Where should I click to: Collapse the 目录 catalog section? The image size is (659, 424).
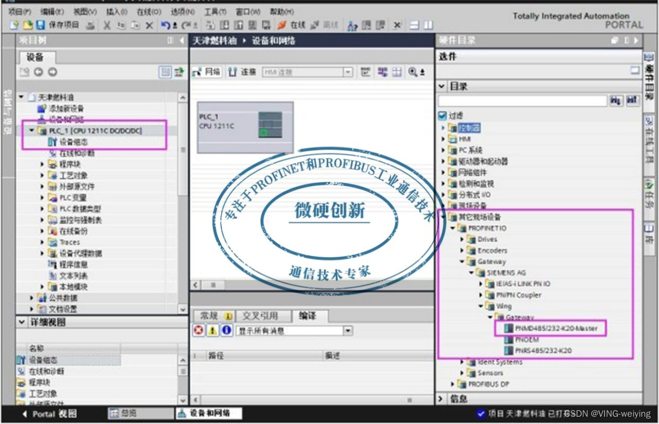[441, 86]
